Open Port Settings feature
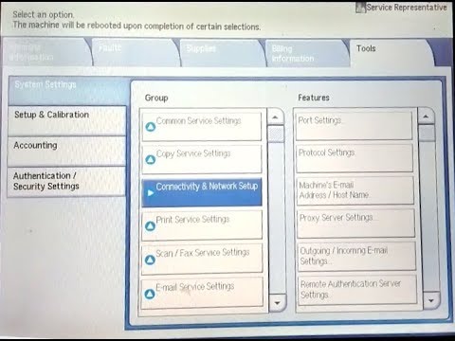 click(x=354, y=125)
